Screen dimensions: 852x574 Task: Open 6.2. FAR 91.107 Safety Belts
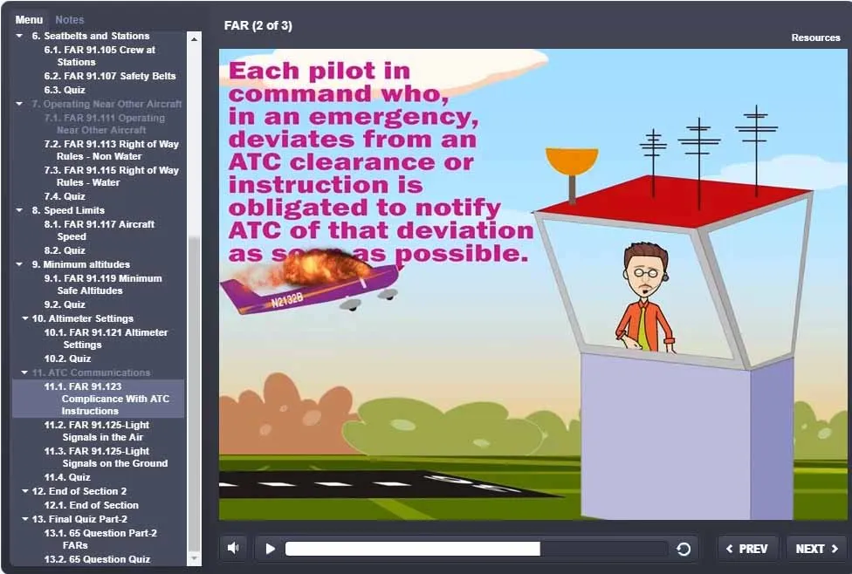point(110,76)
